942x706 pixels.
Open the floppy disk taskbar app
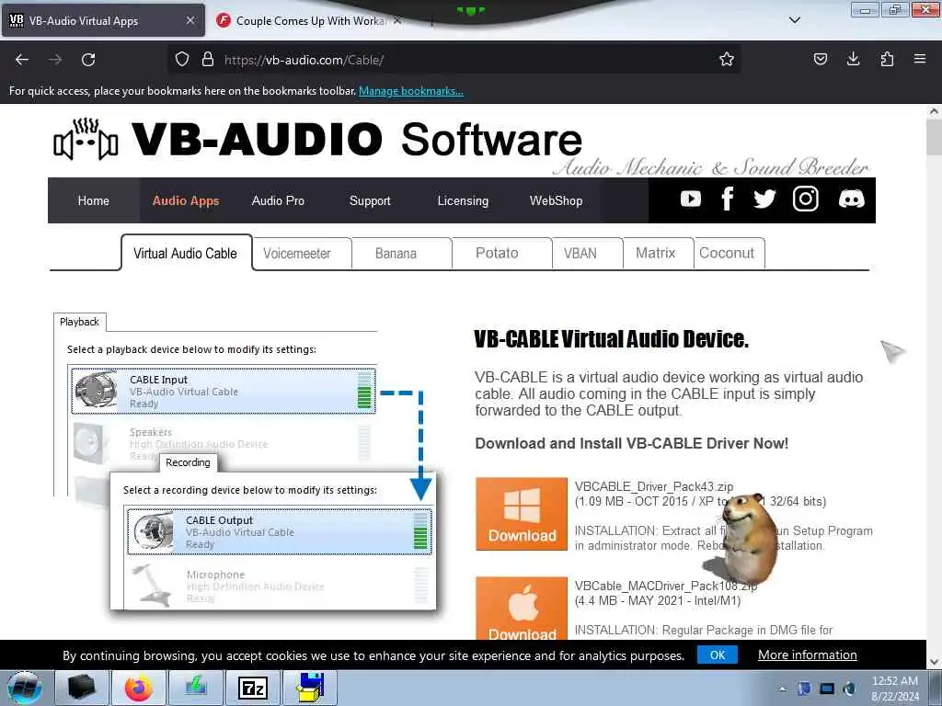pos(309,688)
